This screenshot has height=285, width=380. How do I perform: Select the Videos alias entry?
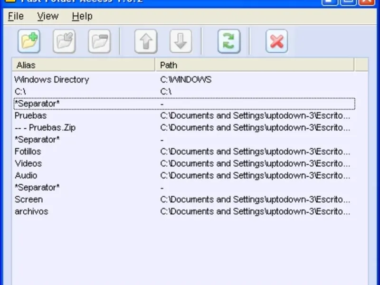tap(28, 163)
